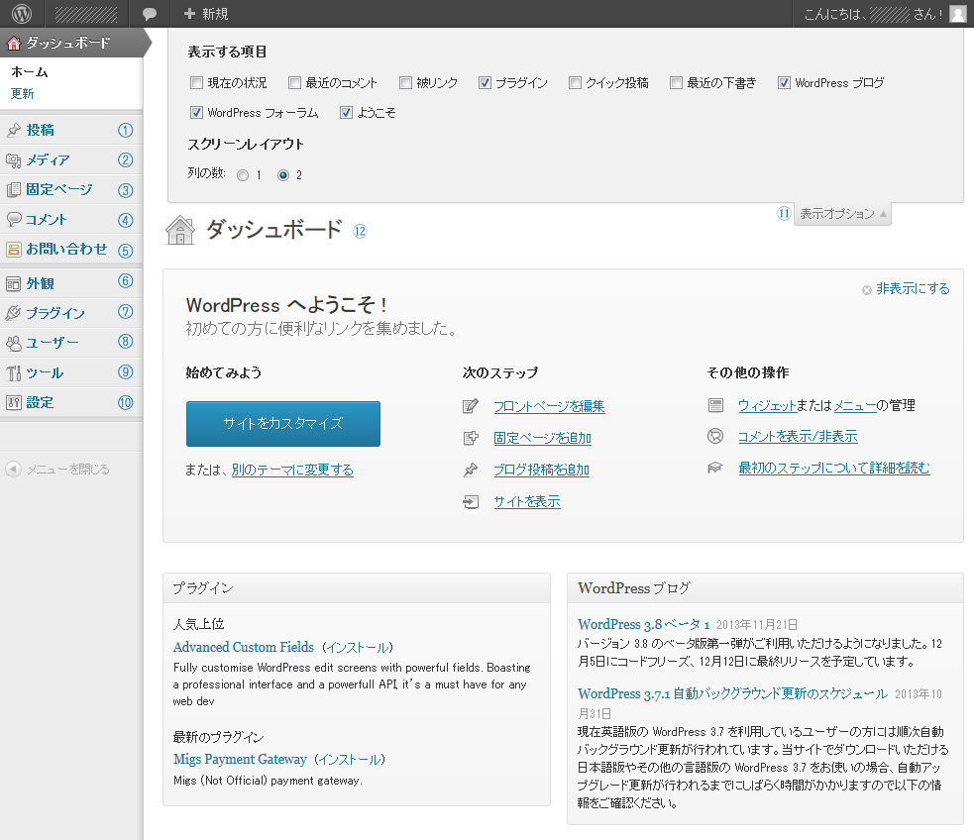Click the pages icon beside 固定ページ
The height and width of the screenshot is (840, 974).
click(x=13, y=190)
